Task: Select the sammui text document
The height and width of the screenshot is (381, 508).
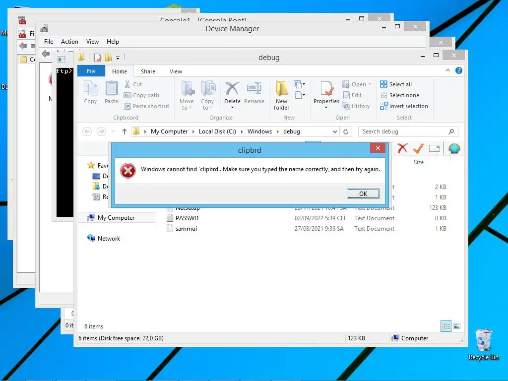Action: [186, 228]
